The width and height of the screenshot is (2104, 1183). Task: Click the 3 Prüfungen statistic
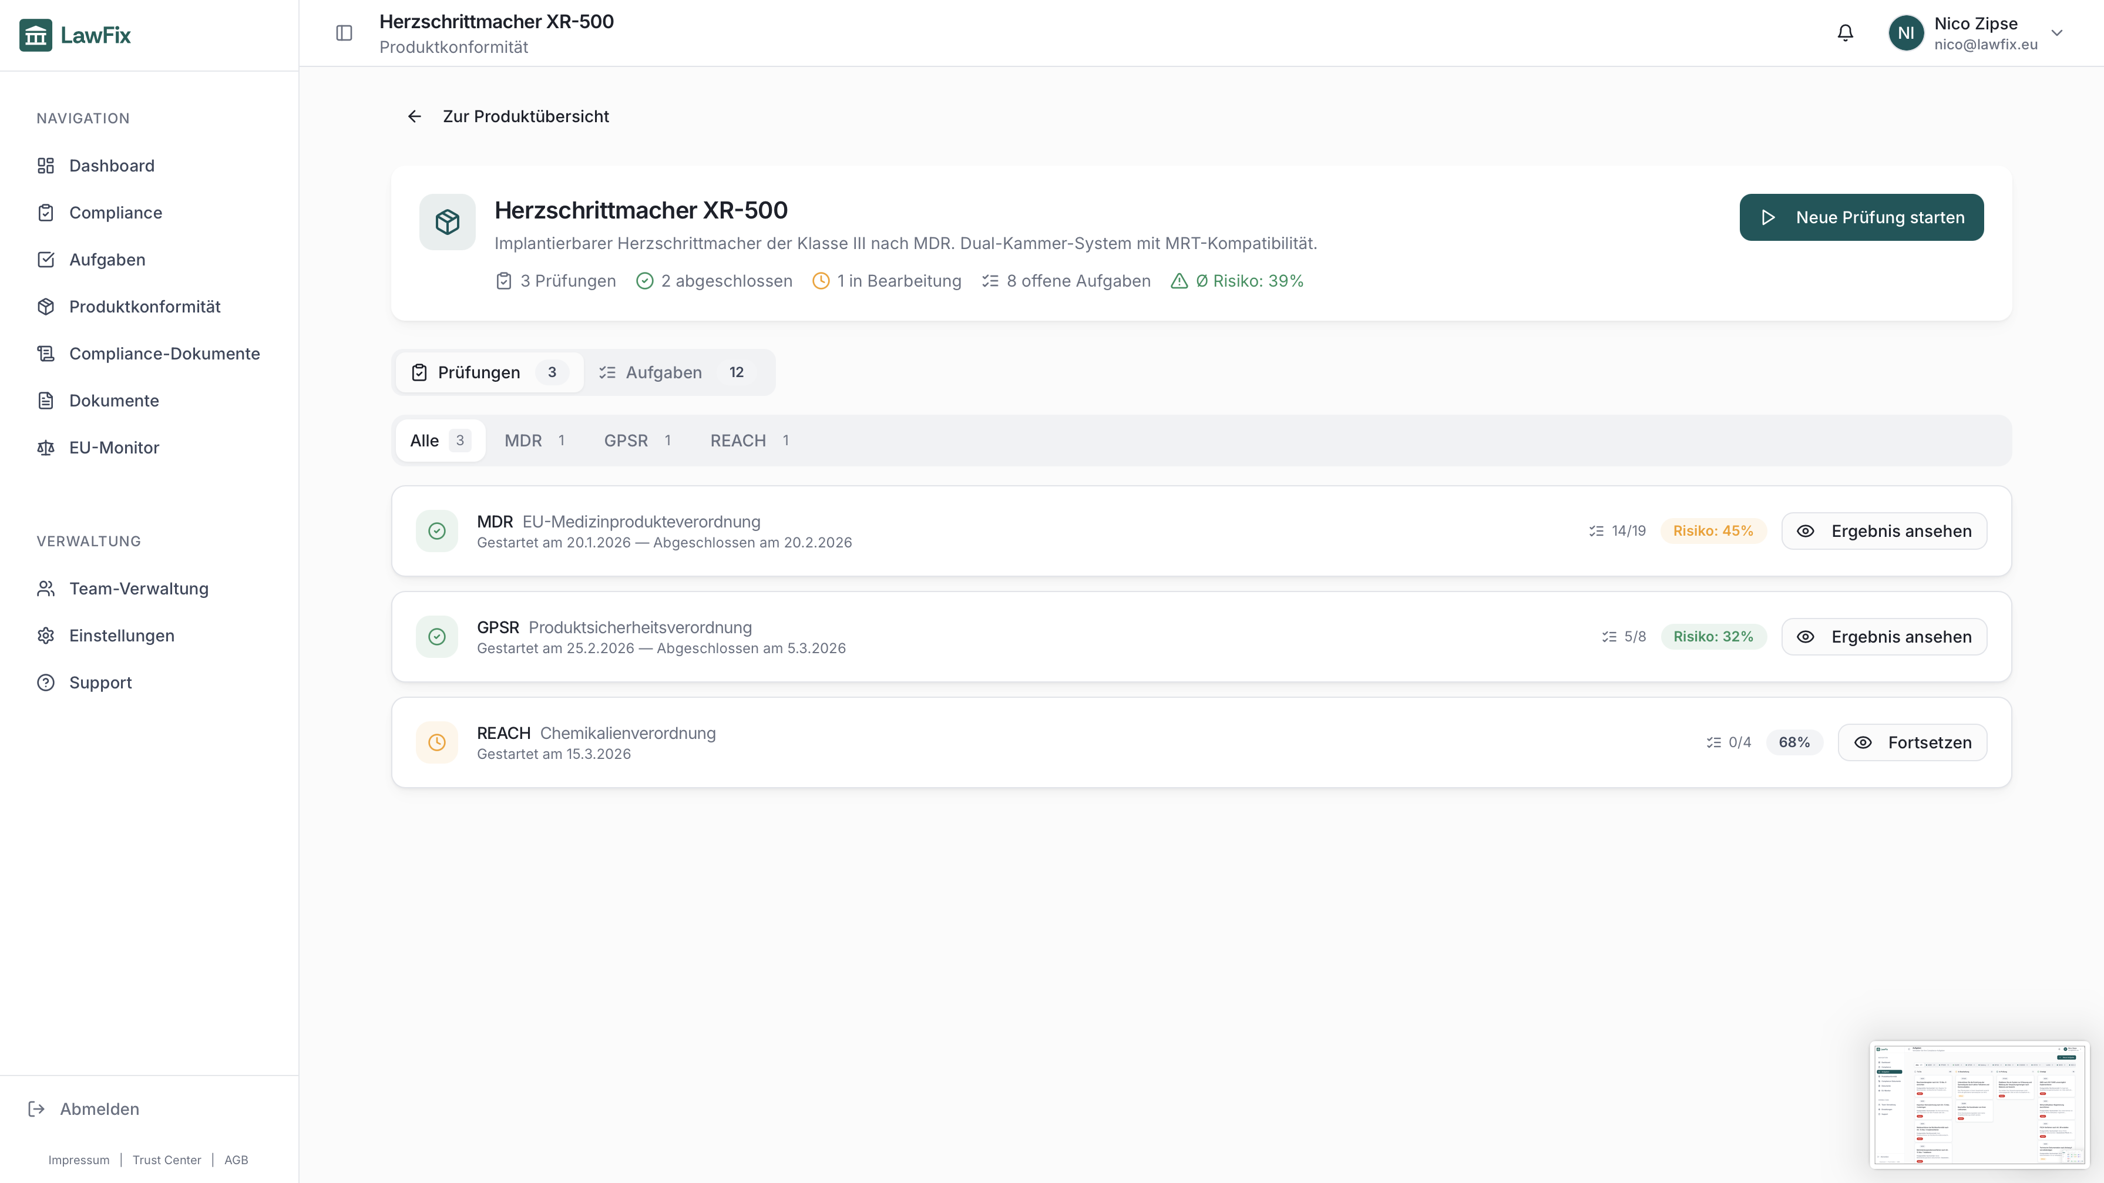(556, 281)
